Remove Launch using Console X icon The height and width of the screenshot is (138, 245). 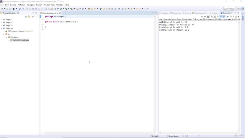(205, 16)
